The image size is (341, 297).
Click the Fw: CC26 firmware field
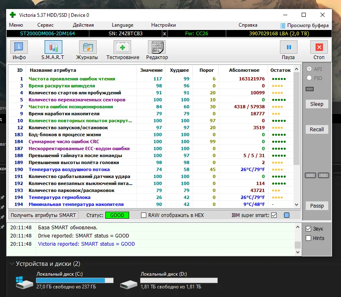pos(197,34)
